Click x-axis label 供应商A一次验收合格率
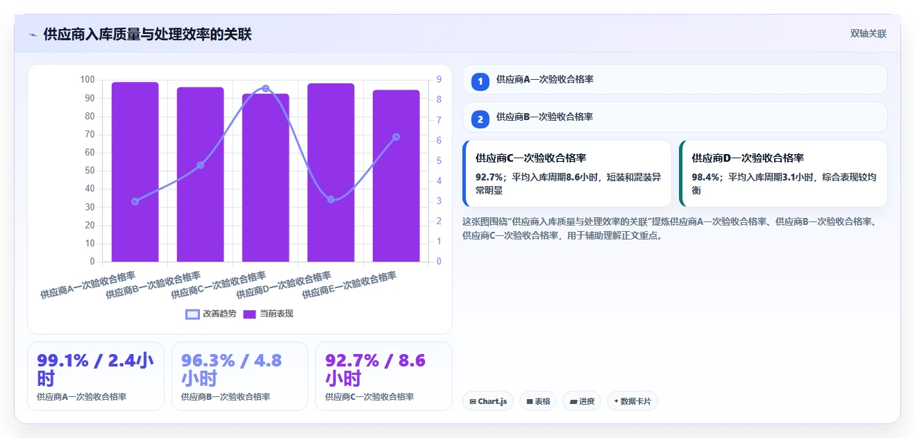 point(88,285)
